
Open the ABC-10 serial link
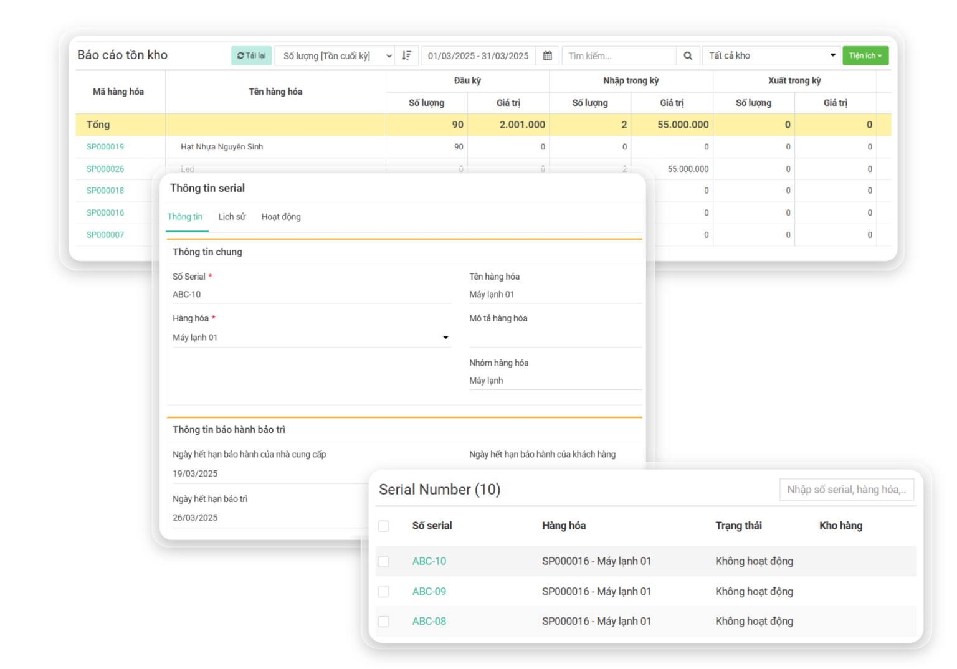(429, 561)
